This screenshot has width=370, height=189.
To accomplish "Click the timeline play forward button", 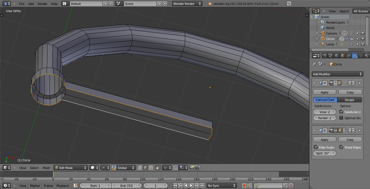I will pyautogui.click(x=191, y=185).
